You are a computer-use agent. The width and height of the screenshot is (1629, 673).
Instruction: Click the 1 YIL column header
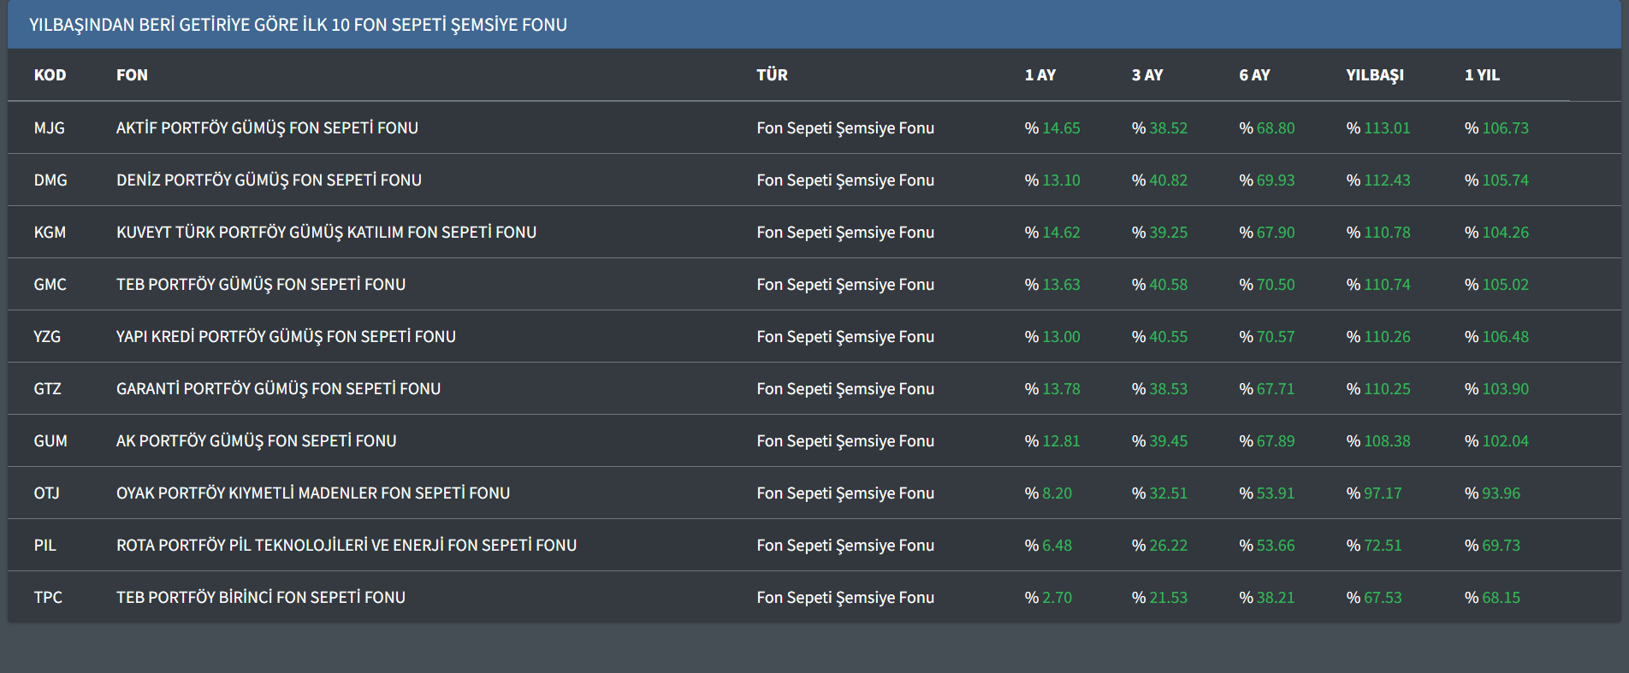click(1481, 75)
